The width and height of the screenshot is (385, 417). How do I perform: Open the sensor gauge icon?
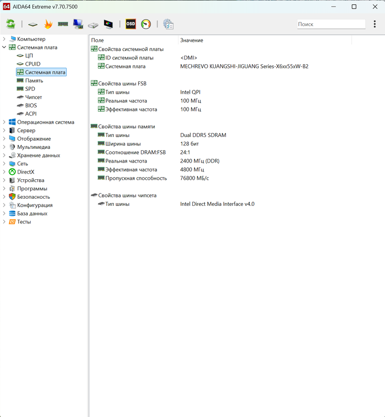point(146,24)
